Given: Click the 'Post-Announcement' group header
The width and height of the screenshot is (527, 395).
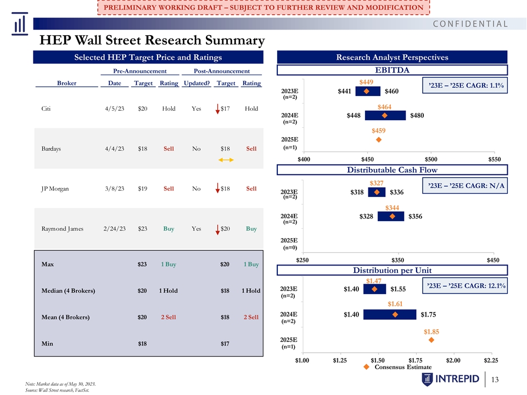Looking at the screenshot, I should (x=222, y=71).
